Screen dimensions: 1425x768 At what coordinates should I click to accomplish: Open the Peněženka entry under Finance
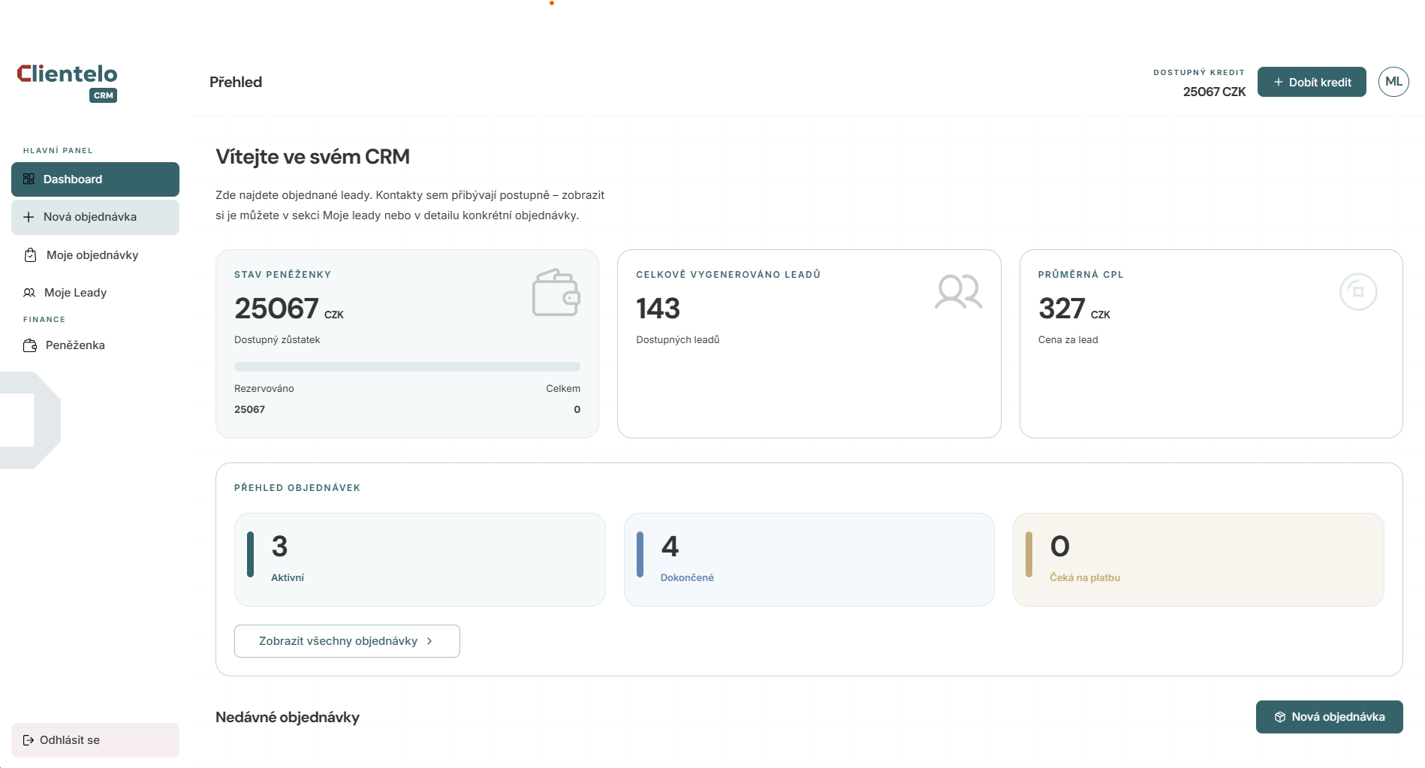point(74,345)
